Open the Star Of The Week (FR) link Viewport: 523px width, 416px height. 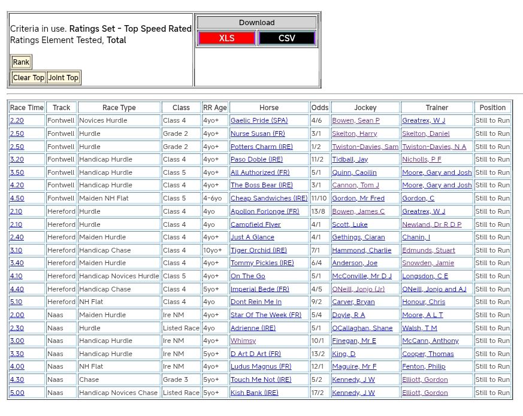tap(265, 315)
